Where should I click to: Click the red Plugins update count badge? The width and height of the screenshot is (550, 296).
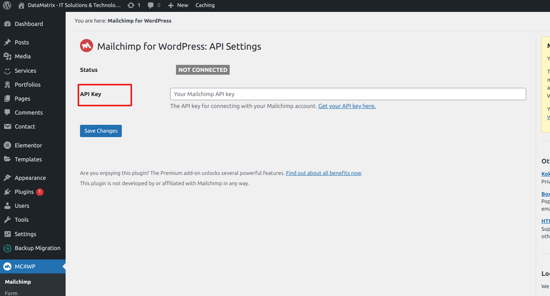tap(40, 192)
